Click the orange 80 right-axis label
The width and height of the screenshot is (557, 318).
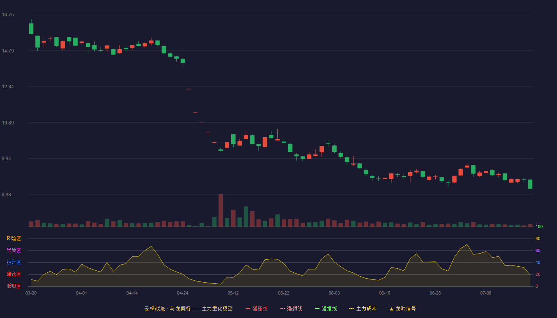538,238
